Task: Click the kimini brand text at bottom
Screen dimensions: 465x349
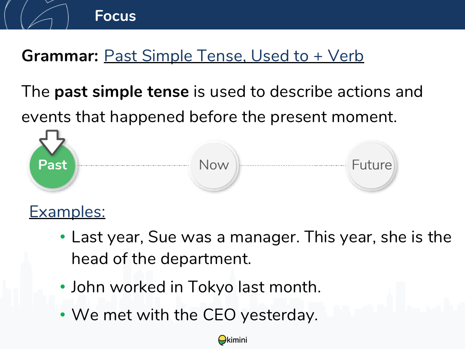Action: pyautogui.click(x=237, y=340)
